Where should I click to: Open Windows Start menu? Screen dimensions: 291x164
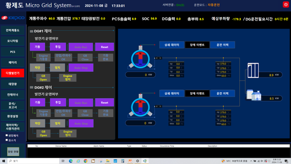[x=4, y=161]
